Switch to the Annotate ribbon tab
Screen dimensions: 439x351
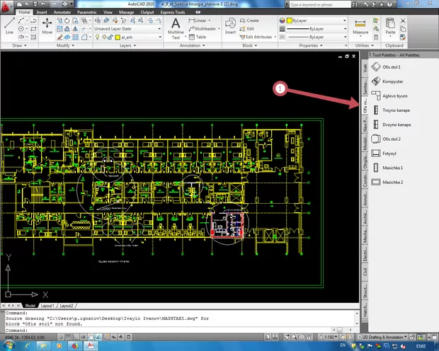[x=64, y=12]
